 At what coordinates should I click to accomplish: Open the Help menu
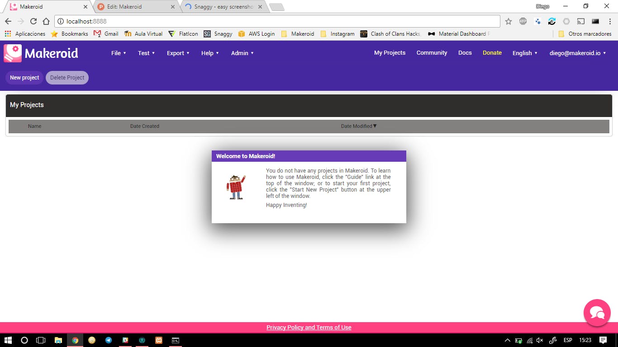click(210, 53)
